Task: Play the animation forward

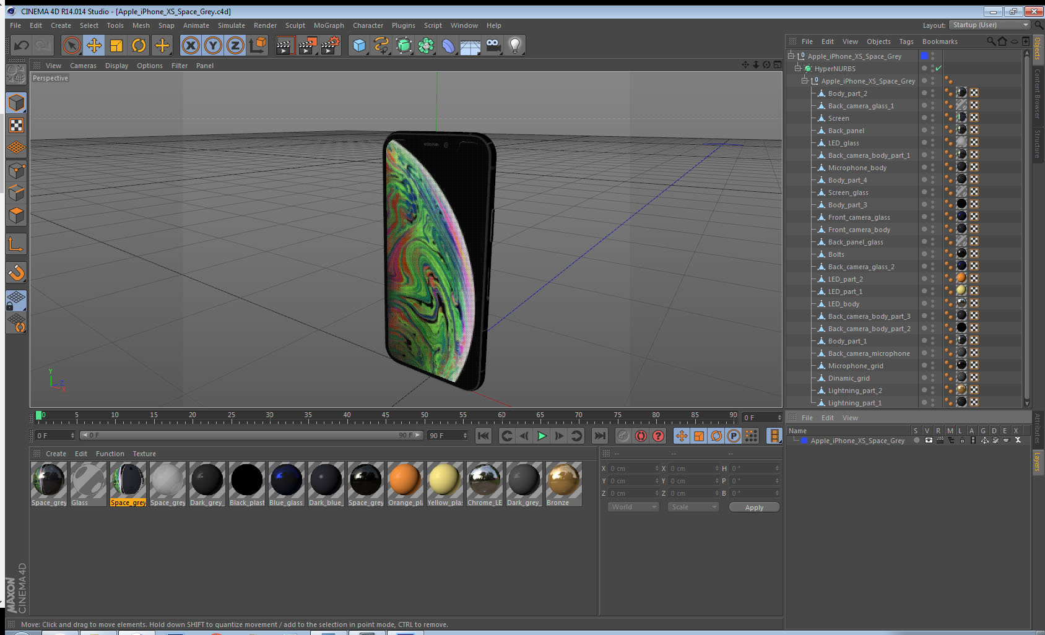Action: [542, 436]
